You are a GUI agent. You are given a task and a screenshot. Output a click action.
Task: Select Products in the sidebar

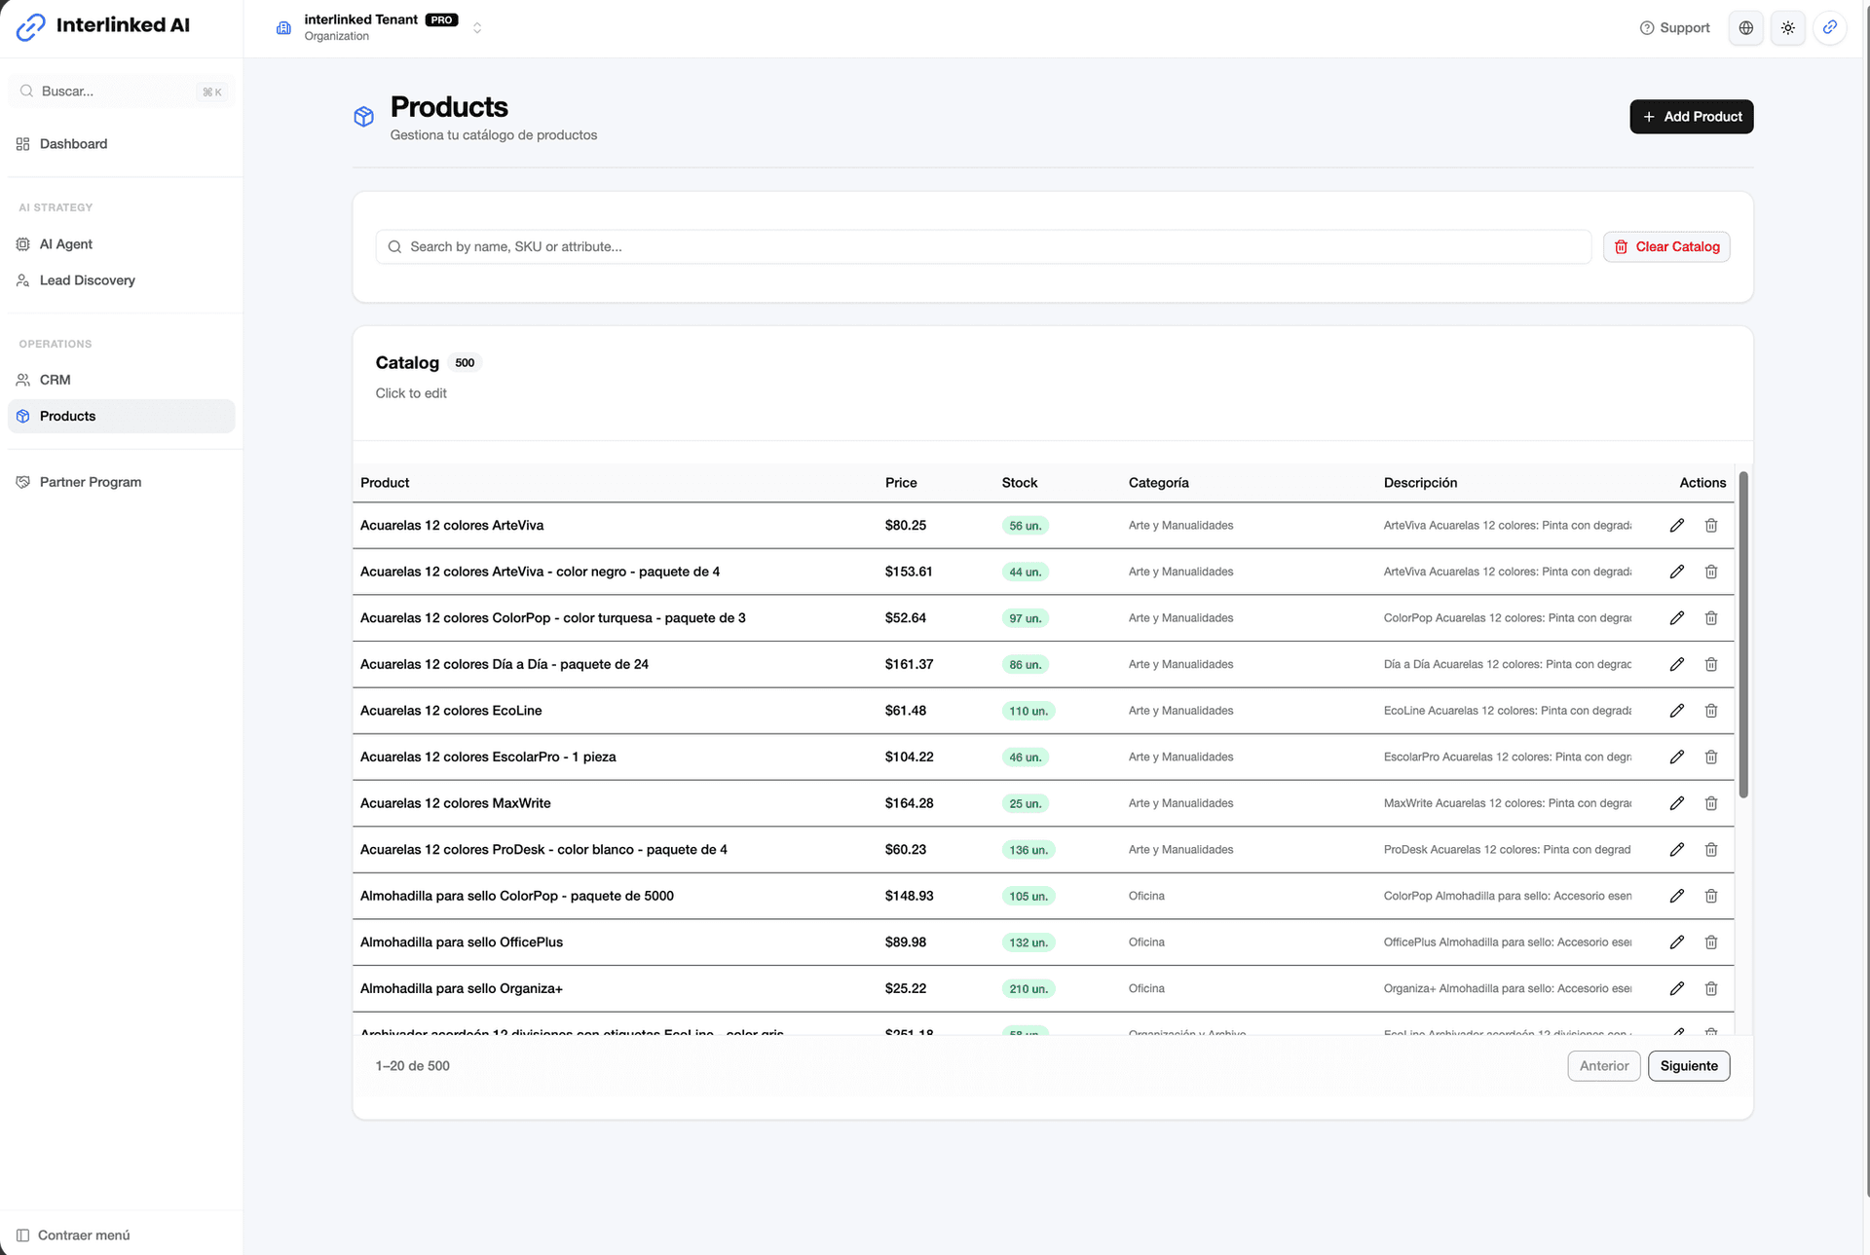[122, 416]
